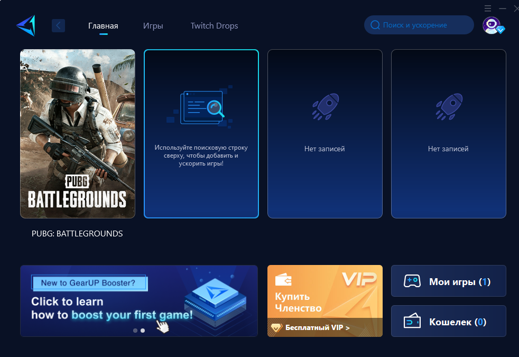
Task: Open the user profile avatar
Action: [492, 25]
